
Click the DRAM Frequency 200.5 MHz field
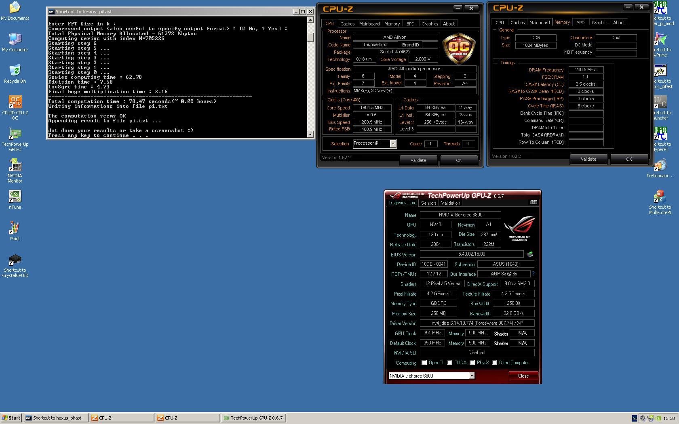pos(586,69)
